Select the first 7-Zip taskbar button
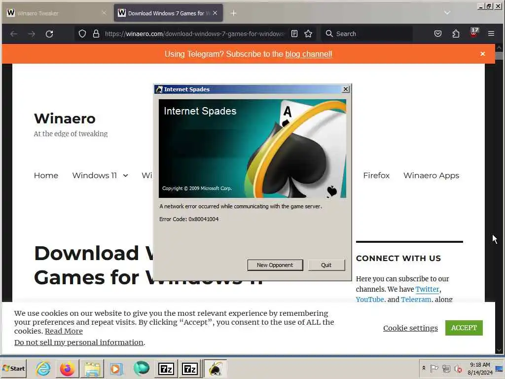The width and height of the screenshot is (505, 379). (166, 368)
